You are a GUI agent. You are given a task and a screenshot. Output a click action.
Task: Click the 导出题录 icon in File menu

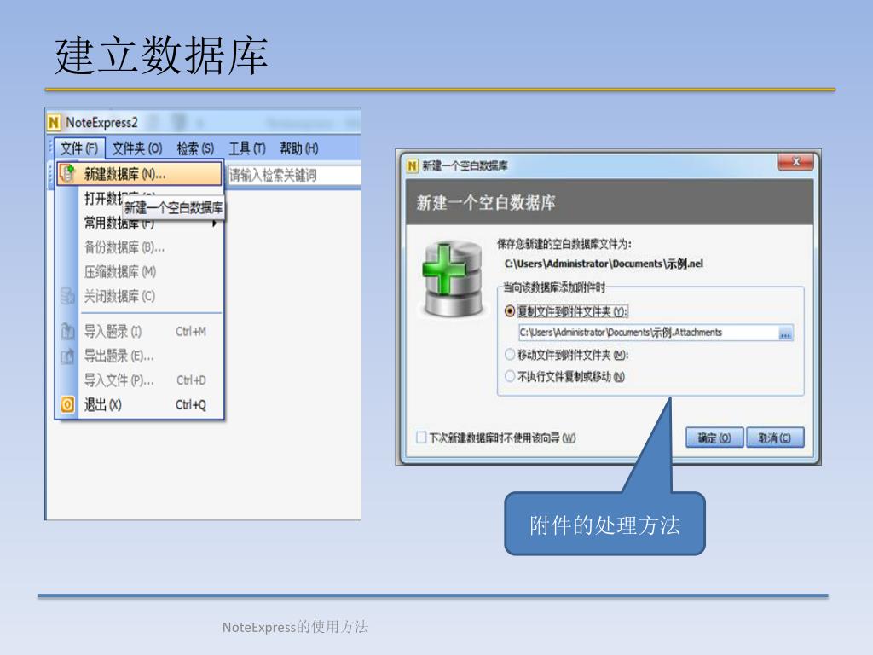tap(67, 356)
